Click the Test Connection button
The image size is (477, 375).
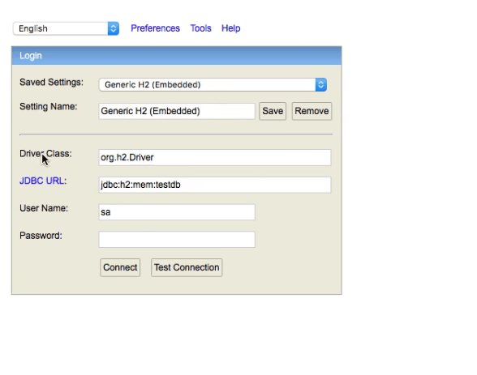pyautogui.click(x=187, y=267)
